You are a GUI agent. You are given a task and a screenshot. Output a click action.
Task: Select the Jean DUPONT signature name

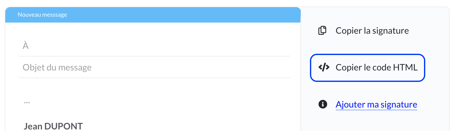pyautogui.click(x=53, y=126)
